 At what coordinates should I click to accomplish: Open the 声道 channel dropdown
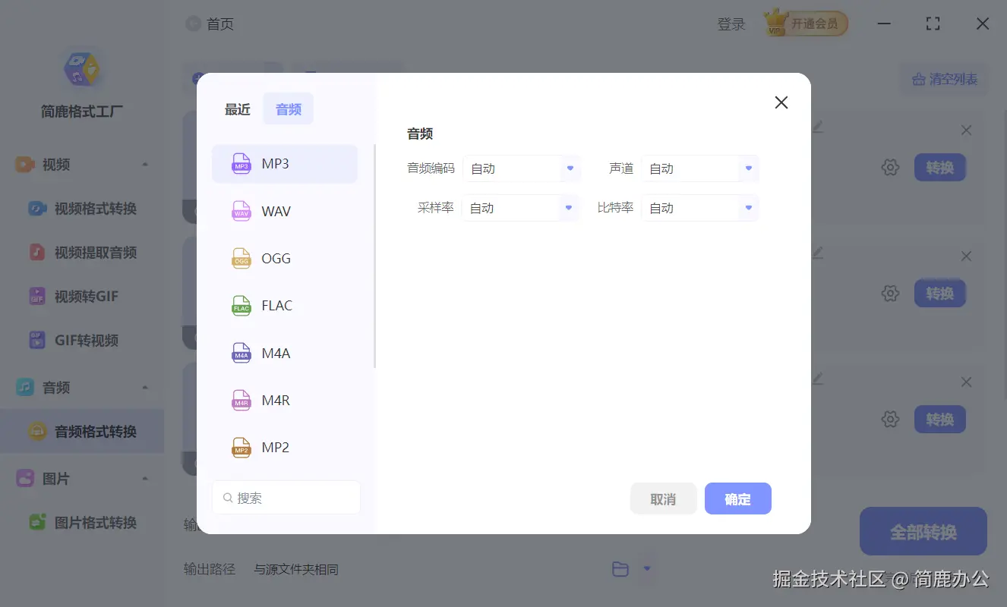click(x=699, y=168)
